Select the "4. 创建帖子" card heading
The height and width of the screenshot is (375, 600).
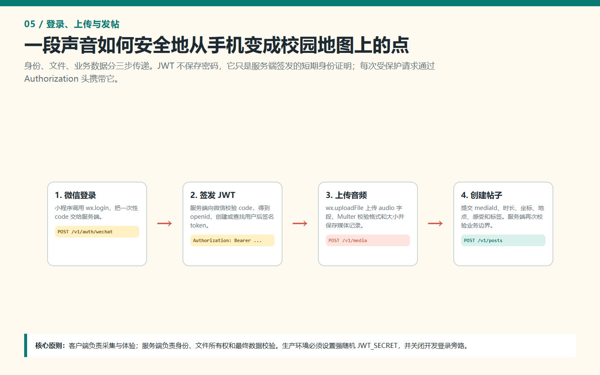coord(482,195)
